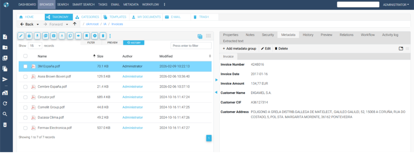Screen dimensions: 414x160
Task: Expand the ADMINISTRATOR user menu
Action: click(396, 5)
